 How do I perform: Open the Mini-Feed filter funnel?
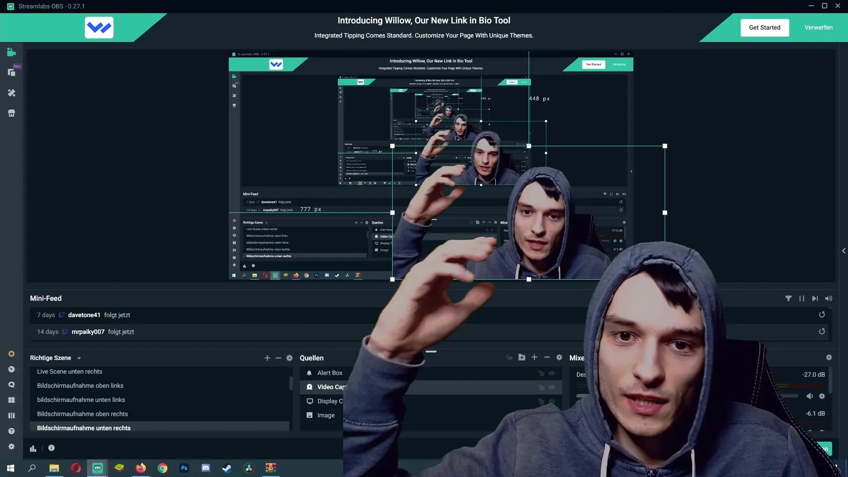click(x=788, y=299)
